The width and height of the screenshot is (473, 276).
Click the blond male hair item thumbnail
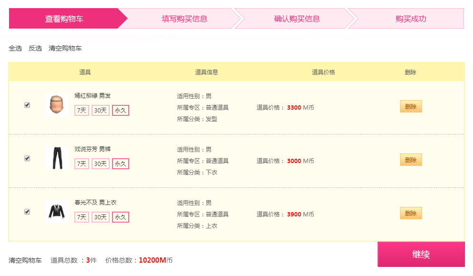tap(57, 105)
